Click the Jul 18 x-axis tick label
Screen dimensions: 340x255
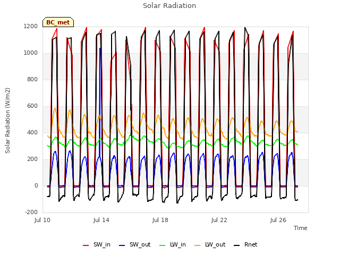[160, 220]
